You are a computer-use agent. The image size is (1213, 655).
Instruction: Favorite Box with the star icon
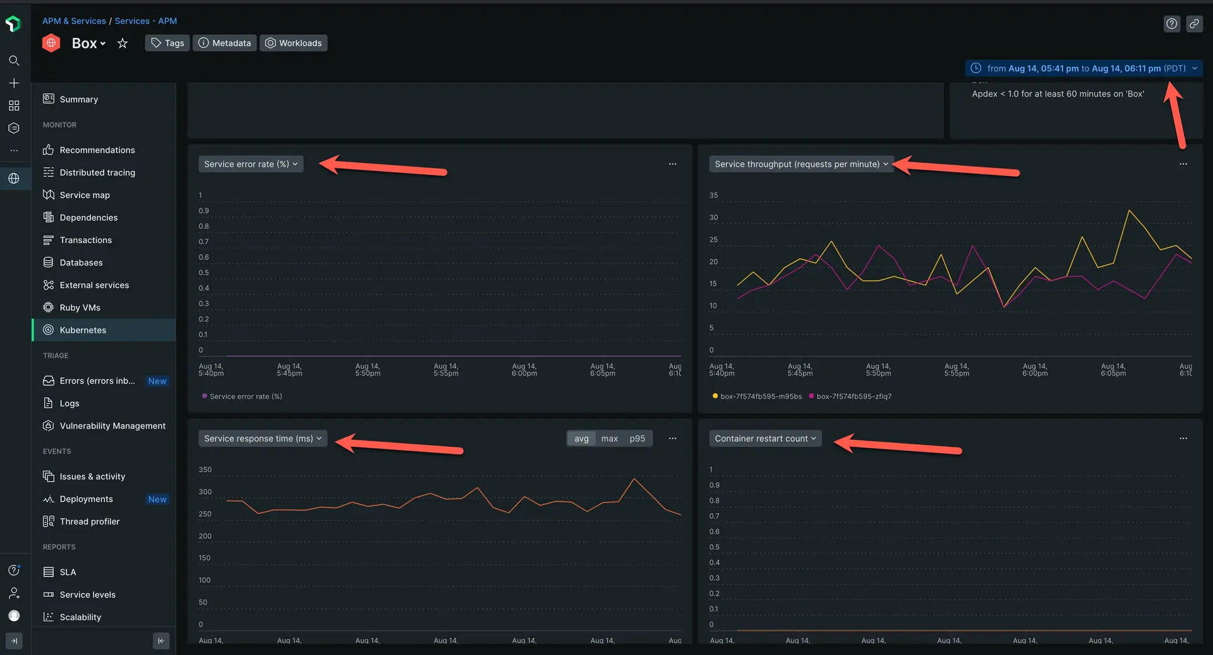point(123,43)
